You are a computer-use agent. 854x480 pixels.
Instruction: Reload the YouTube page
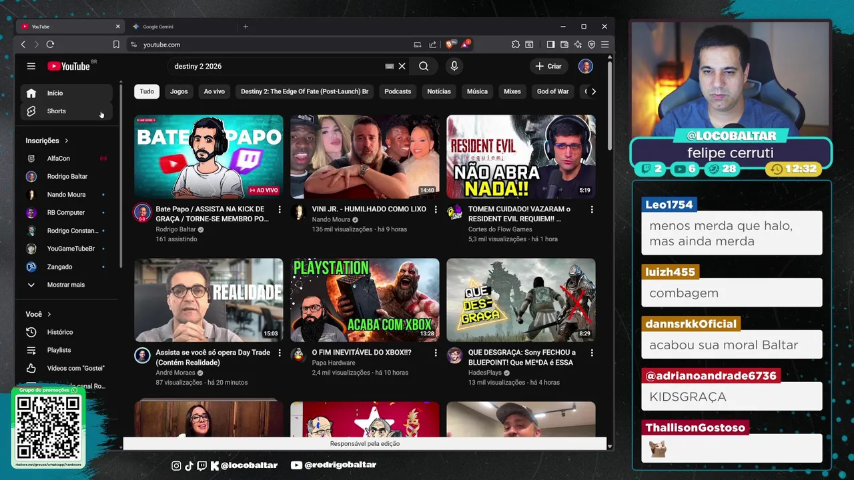[50, 45]
